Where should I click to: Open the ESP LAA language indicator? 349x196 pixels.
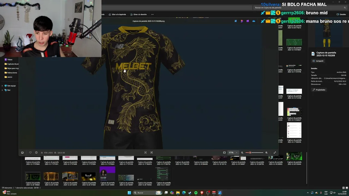326,193
